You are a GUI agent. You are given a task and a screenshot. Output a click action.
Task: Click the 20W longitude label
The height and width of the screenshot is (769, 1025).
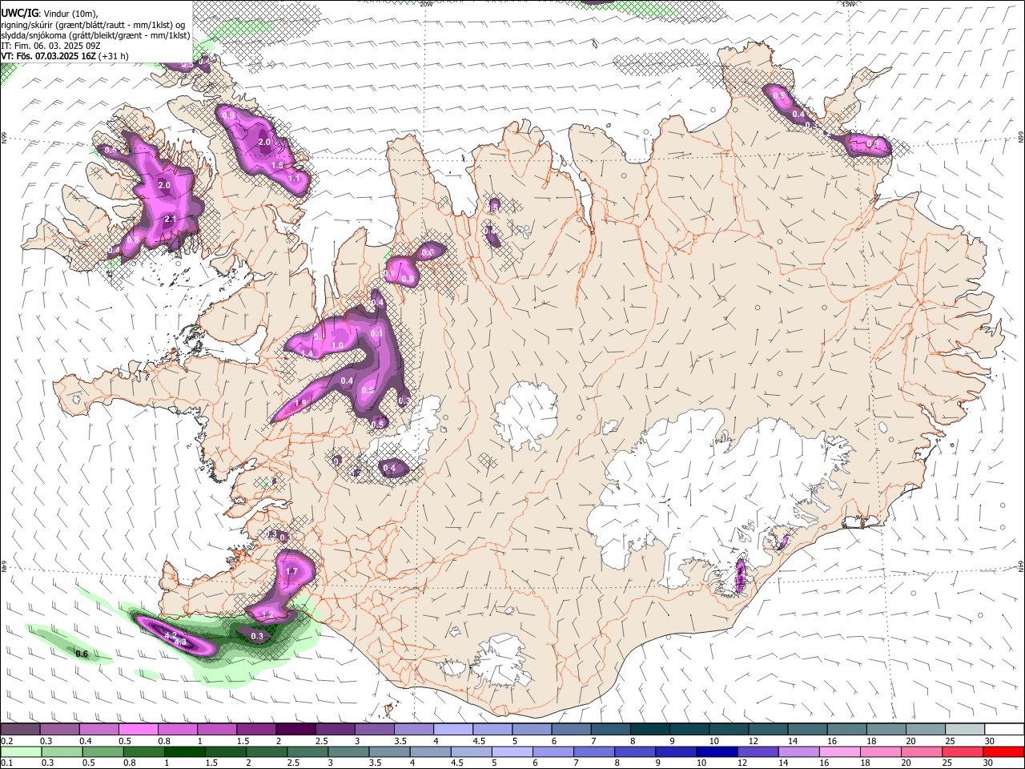click(426, 3)
